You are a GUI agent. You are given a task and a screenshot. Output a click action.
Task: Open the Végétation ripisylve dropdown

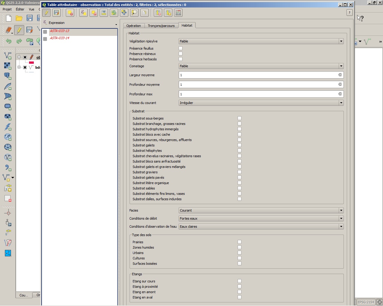pyautogui.click(x=261, y=41)
